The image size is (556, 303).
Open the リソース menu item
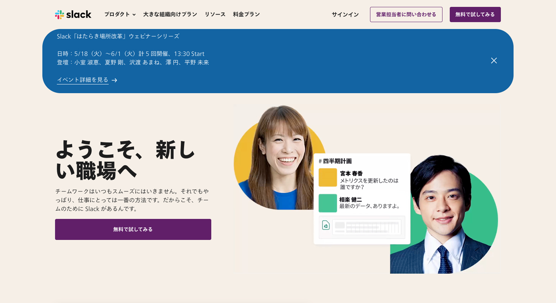click(215, 14)
